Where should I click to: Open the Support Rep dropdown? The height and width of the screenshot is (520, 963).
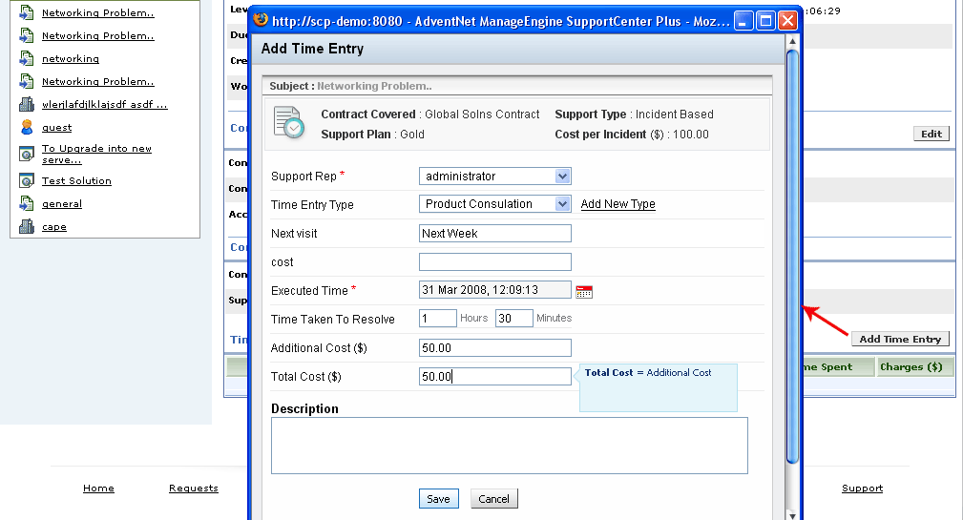[495, 177]
